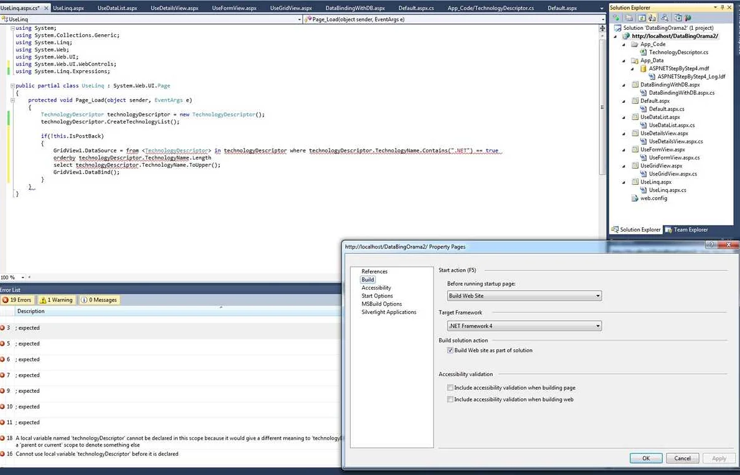Check accessibility validation when building web
Screen dimensions: 740x475
click(x=450, y=400)
